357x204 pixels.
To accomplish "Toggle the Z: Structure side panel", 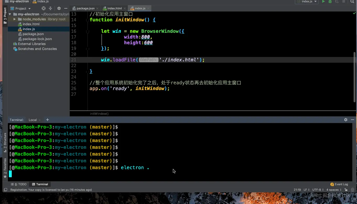I will 5,143.
